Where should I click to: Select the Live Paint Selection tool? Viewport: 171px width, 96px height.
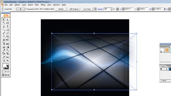click(x=7, y=53)
